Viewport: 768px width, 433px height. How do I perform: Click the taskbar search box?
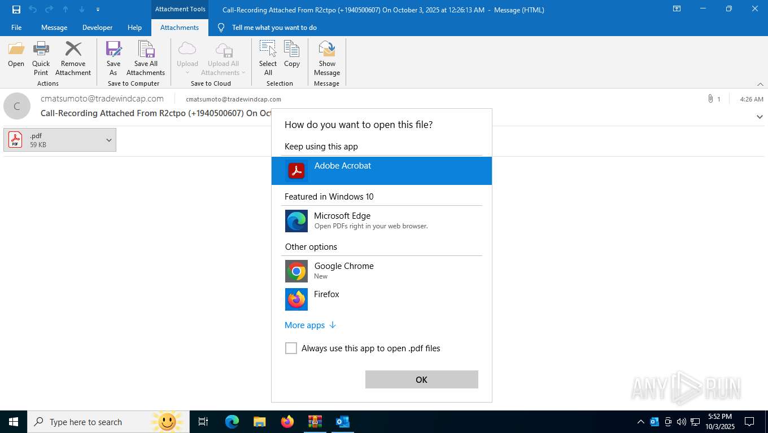pos(107,422)
